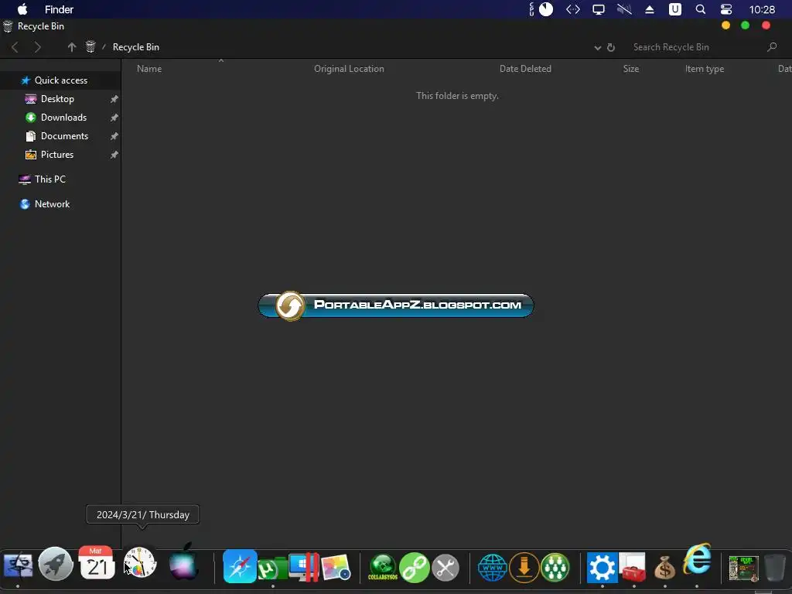Sort by Item type column

(x=704, y=69)
